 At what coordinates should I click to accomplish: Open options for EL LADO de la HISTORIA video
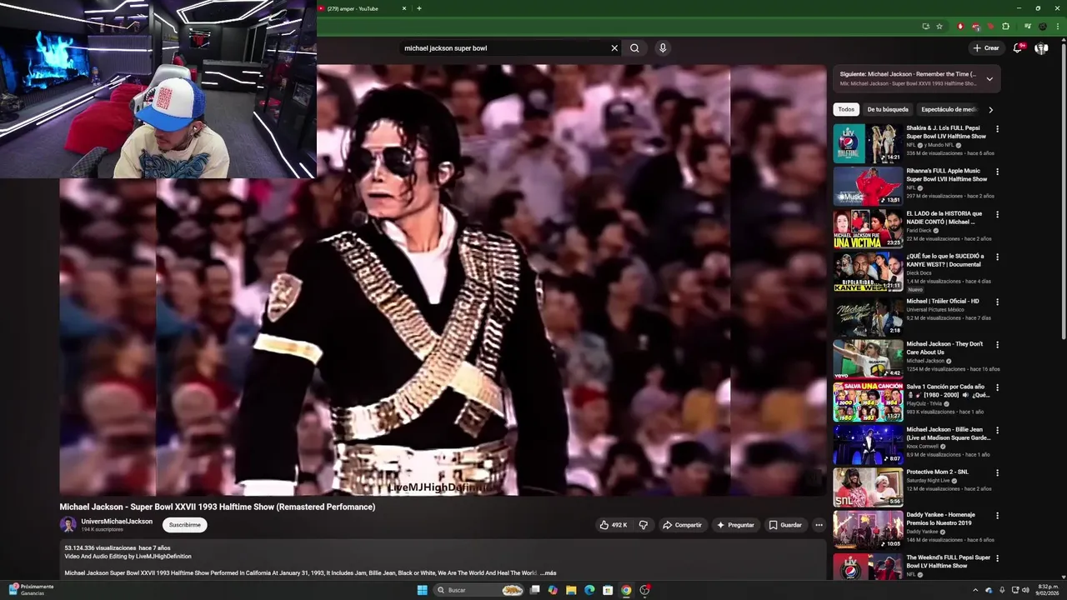point(997,214)
